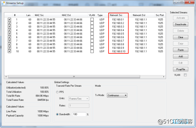
Task: Click the Copy button
Action: 181,43
